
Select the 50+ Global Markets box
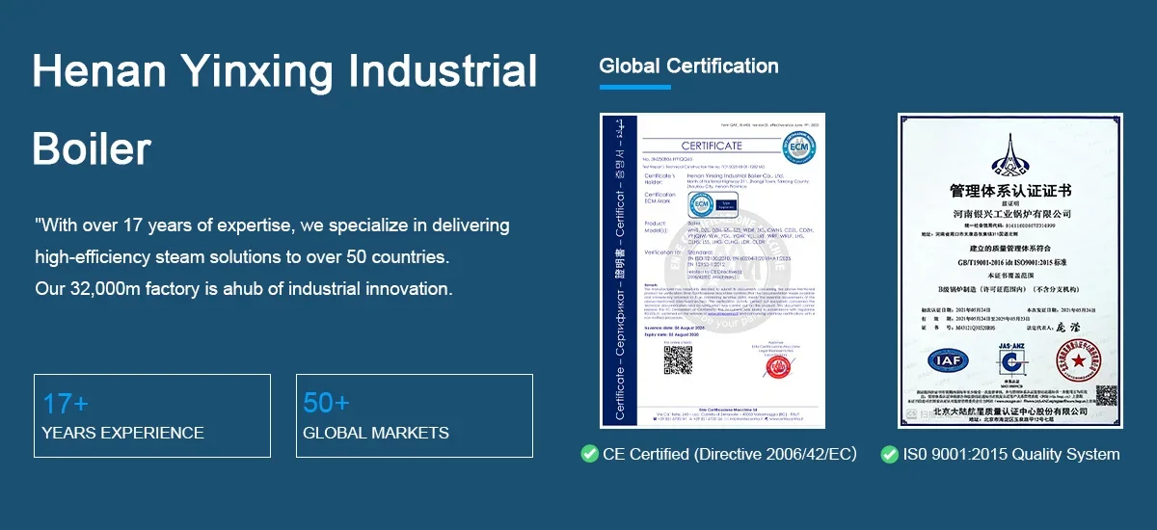pos(414,415)
